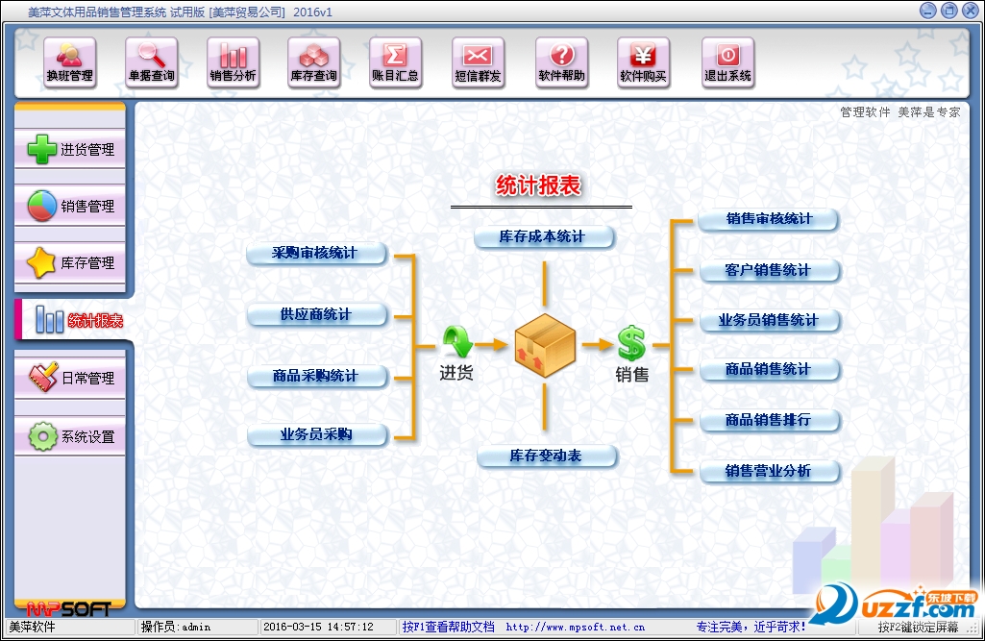
Task: Click the green dollar 销售 icon
Action: [631, 343]
